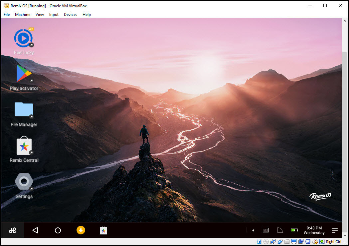The width and height of the screenshot is (349, 246).
Task: Close the VirtualBox window
Action: (x=340, y=6)
